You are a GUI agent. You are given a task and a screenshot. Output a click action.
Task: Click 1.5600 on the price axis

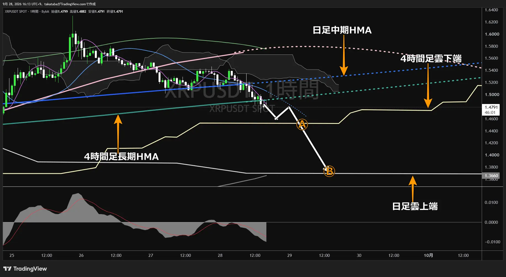pyautogui.click(x=491, y=58)
